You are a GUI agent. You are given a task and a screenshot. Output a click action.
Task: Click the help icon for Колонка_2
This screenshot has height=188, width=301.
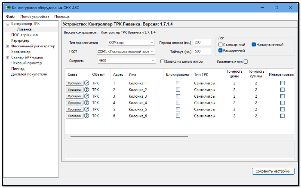tap(87, 89)
